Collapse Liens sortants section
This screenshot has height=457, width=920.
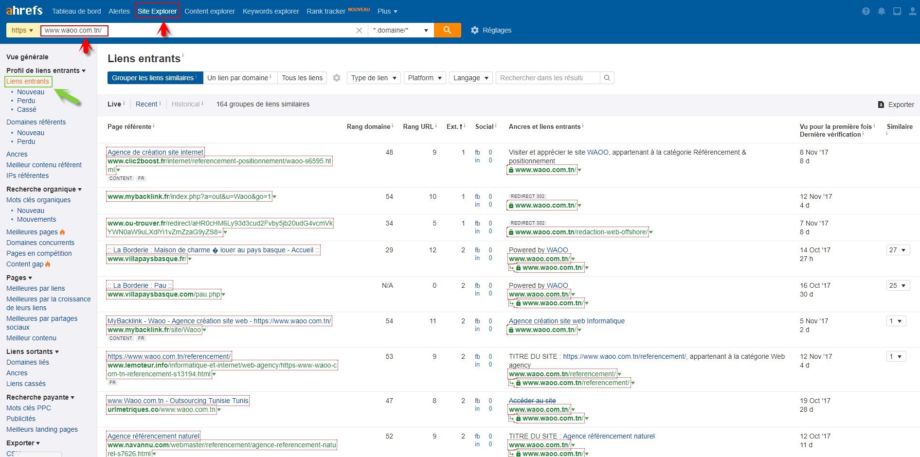click(32, 352)
